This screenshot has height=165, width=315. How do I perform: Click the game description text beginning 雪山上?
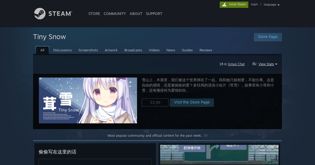click(208, 85)
